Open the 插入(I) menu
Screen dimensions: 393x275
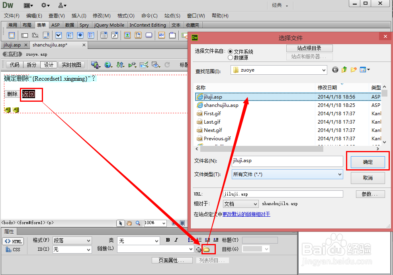pyautogui.click(x=79, y=16)
